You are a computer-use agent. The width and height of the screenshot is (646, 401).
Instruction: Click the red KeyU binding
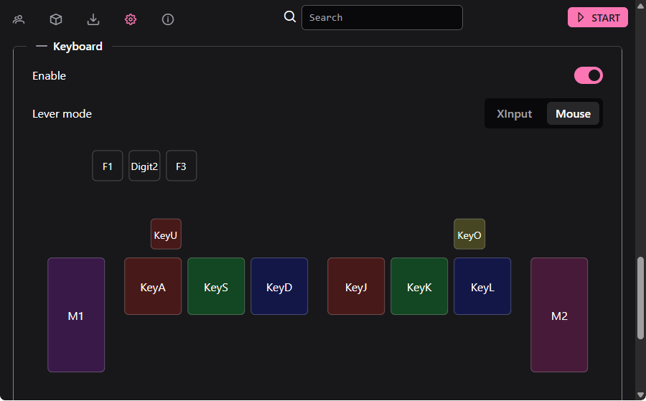pos(166,235)
